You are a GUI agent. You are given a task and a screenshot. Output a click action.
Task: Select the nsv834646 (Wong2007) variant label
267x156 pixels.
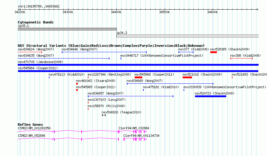tap(79, 49)
